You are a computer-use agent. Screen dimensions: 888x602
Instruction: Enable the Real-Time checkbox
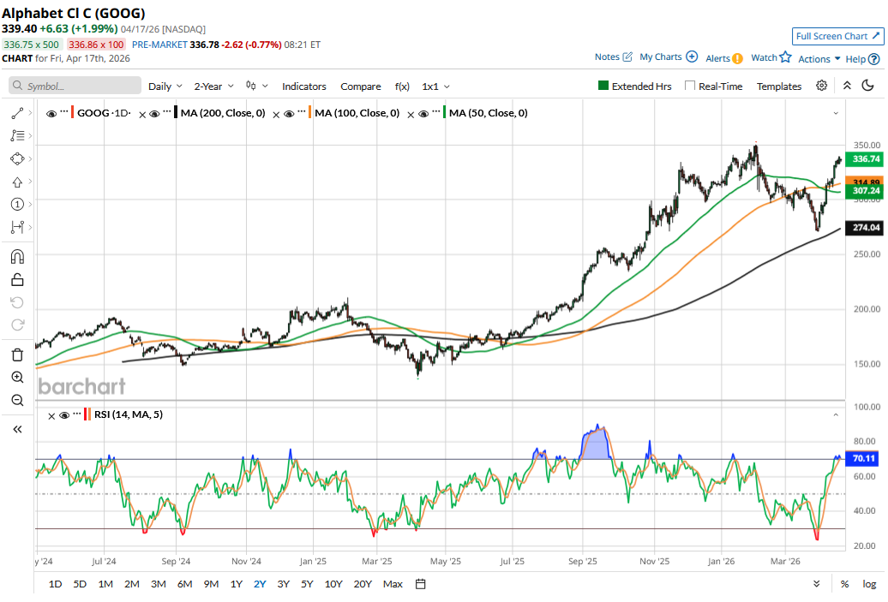click(690, 86)
